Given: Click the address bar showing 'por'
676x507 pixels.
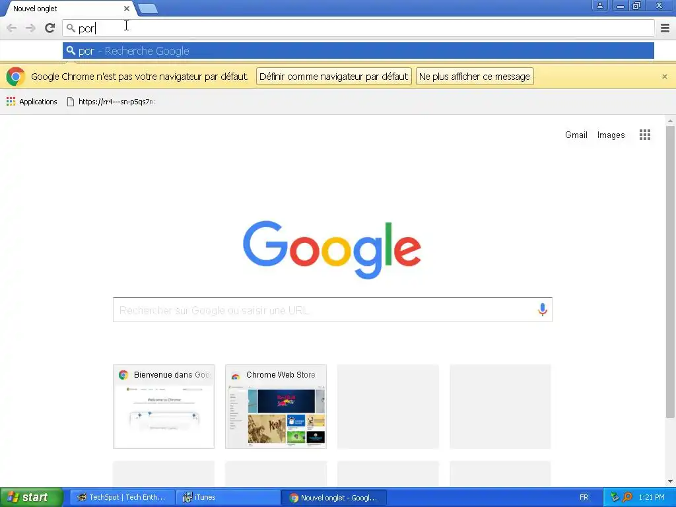Looking at the screenshot, I should 358,28.
